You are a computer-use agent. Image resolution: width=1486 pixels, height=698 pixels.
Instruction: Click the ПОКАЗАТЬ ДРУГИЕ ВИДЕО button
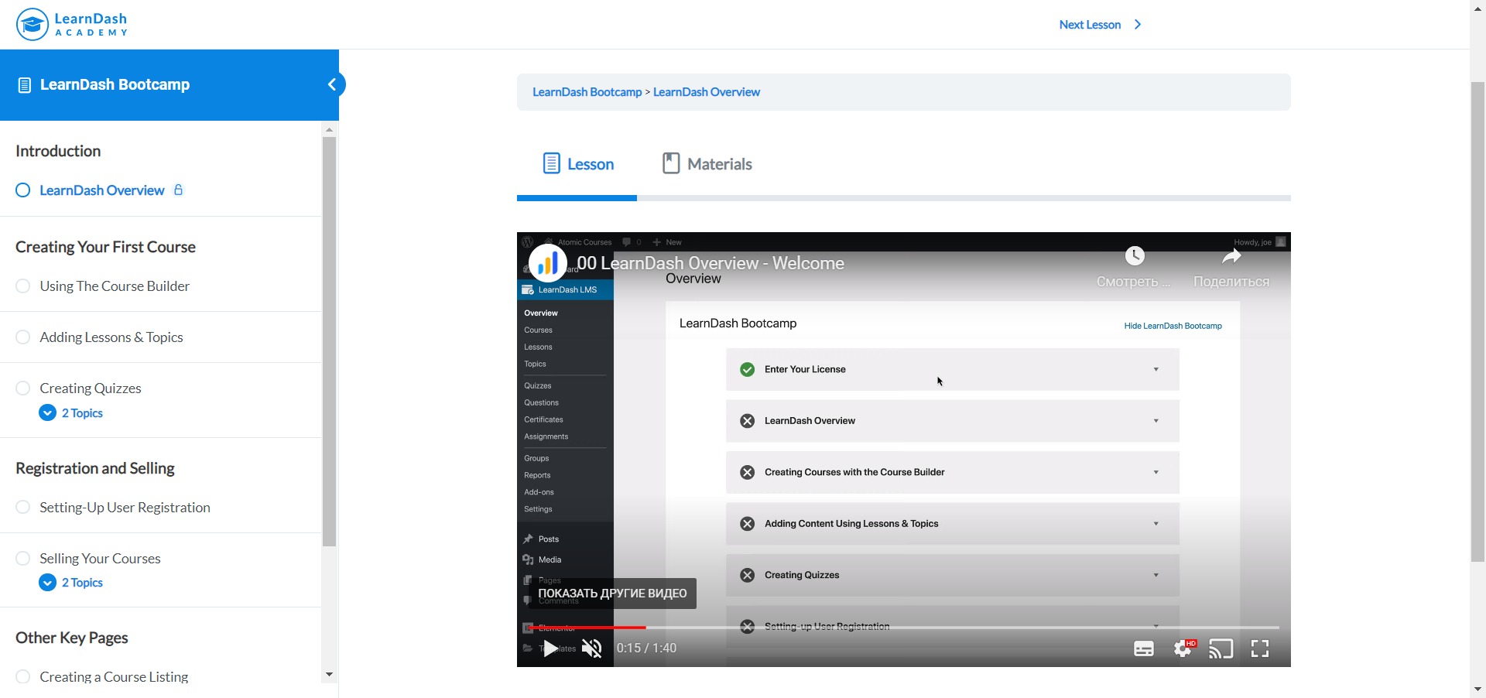click(612, 594)
